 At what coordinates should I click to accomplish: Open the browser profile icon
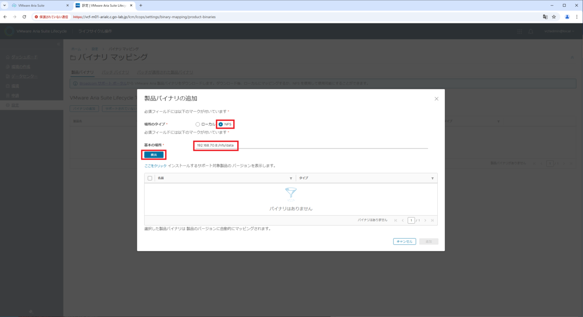point(567,17)
